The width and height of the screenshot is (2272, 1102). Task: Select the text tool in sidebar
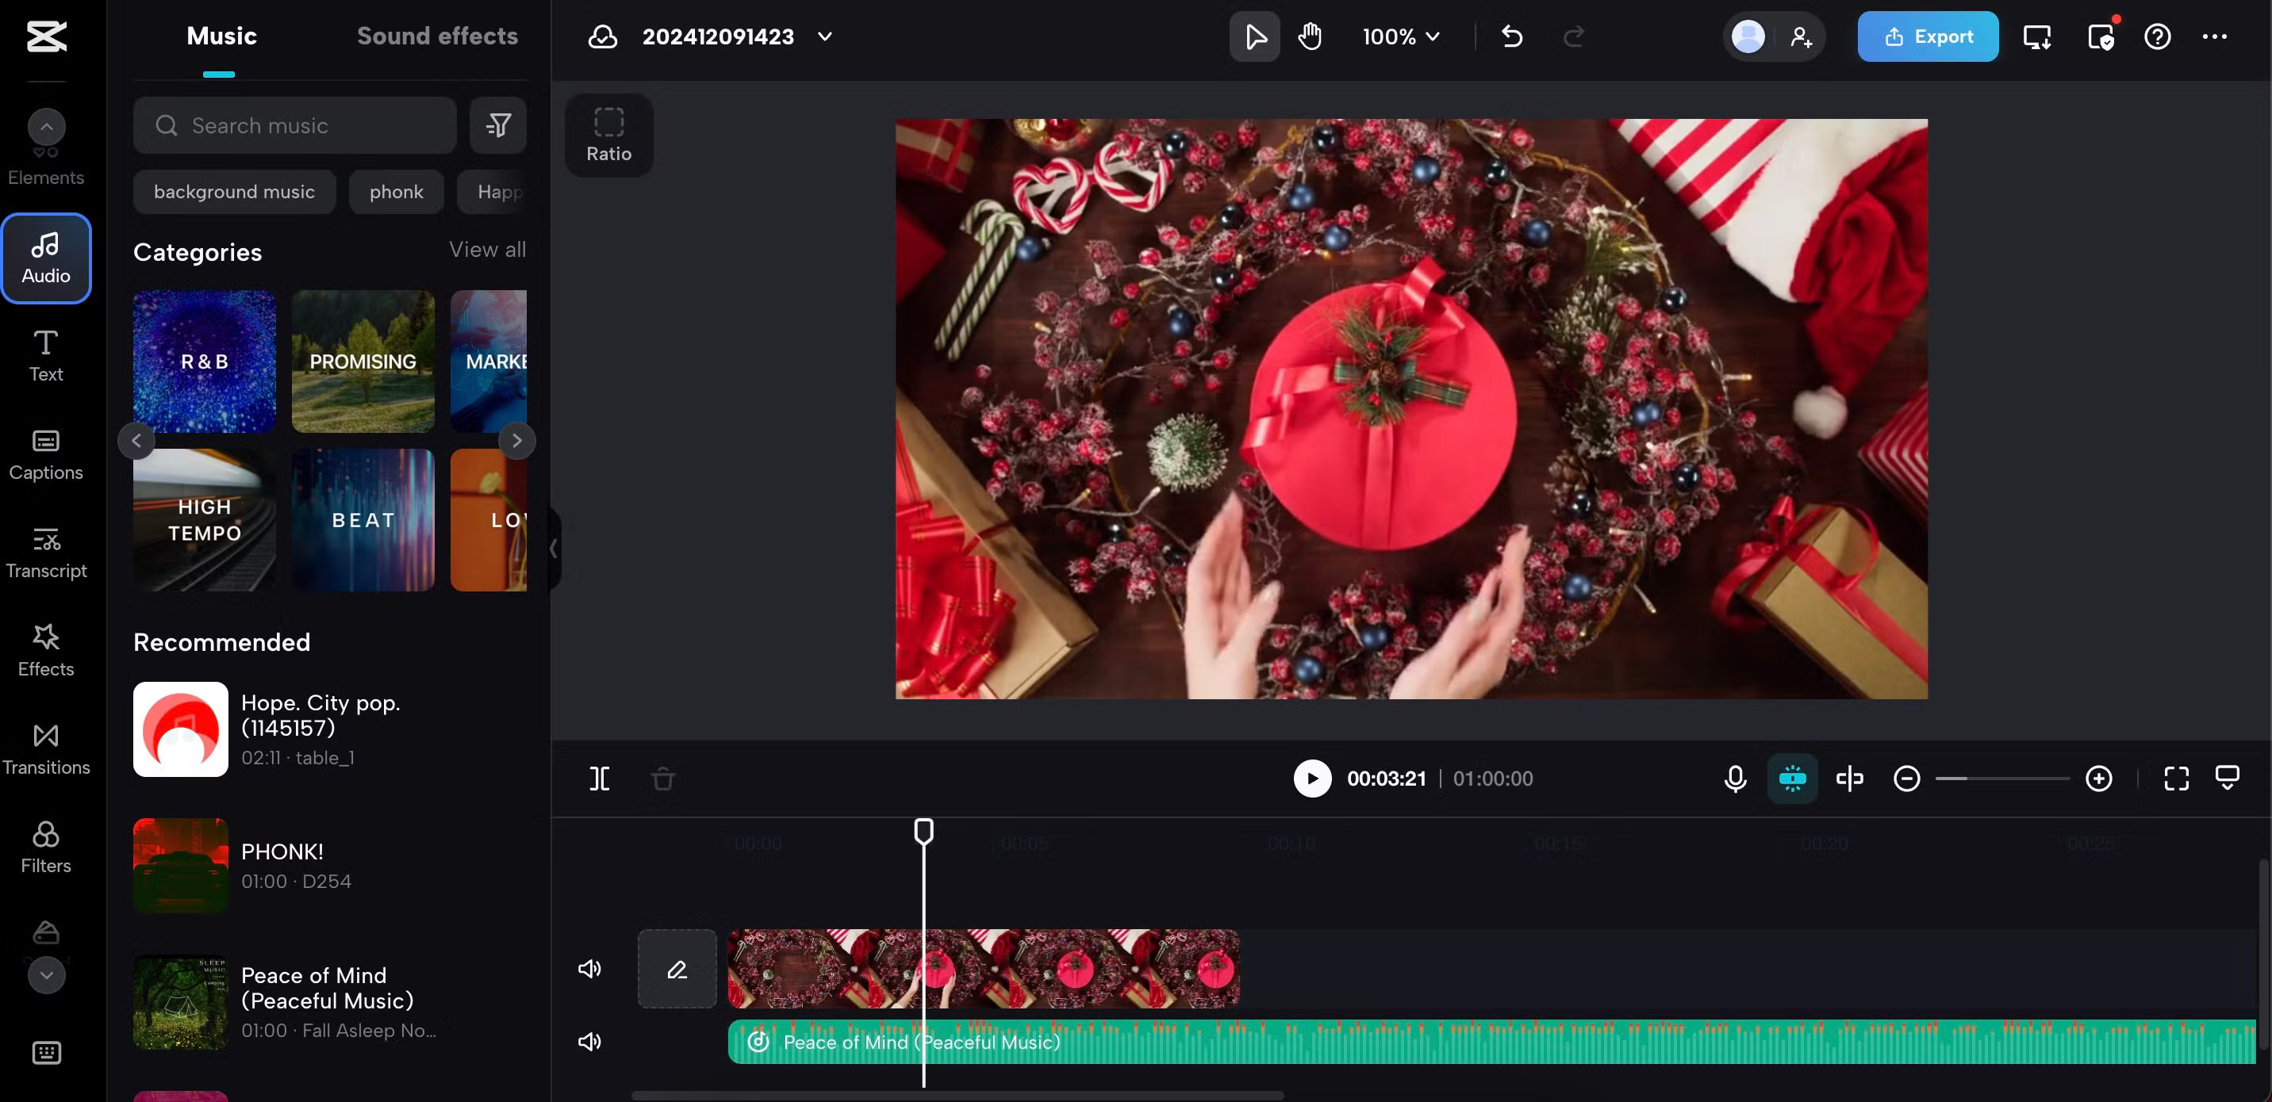click(x=45, y=356)
